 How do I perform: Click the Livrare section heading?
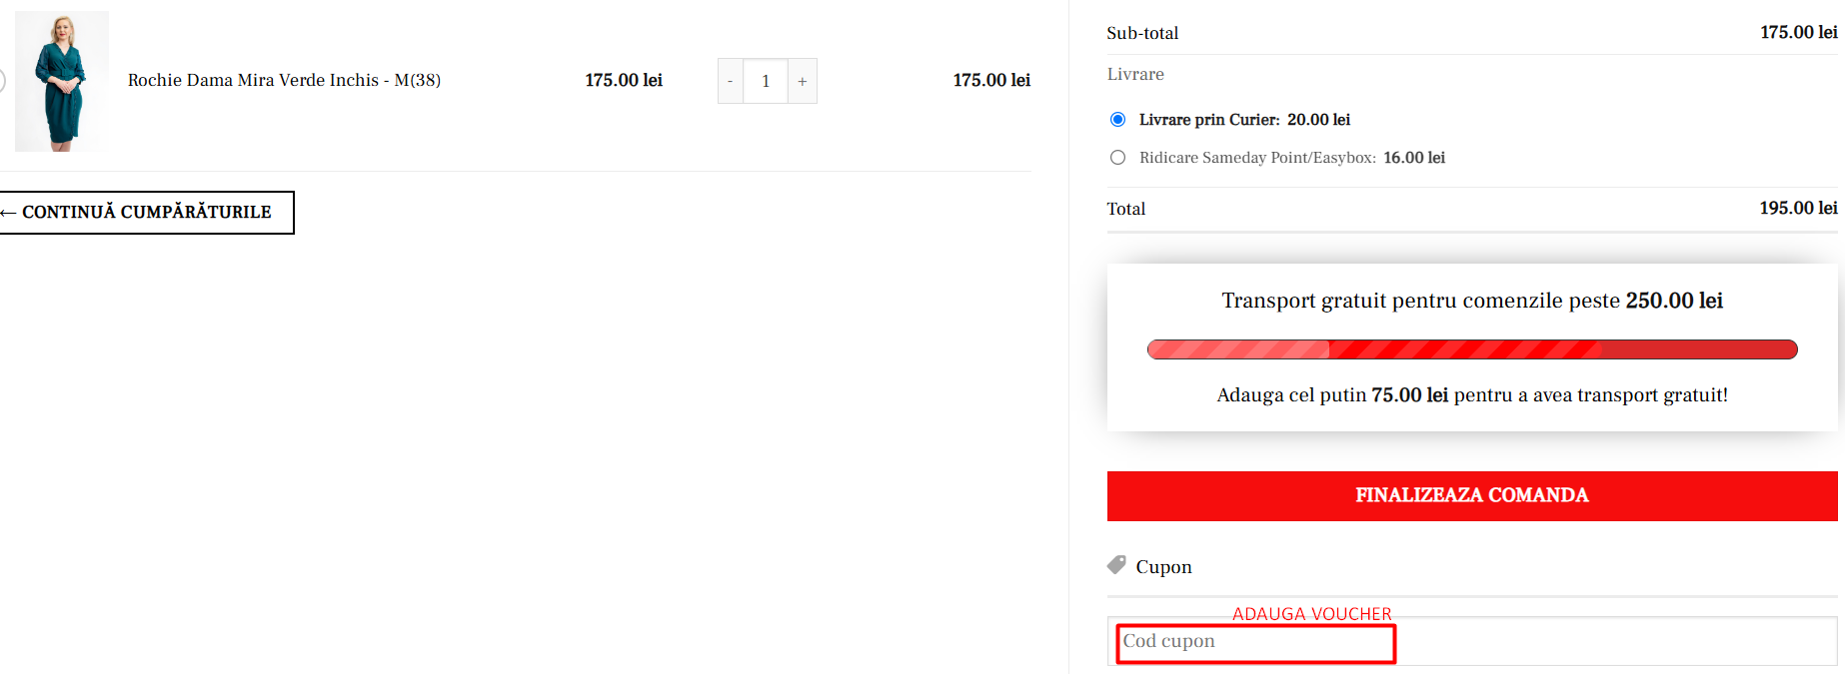coord(1135,74)
